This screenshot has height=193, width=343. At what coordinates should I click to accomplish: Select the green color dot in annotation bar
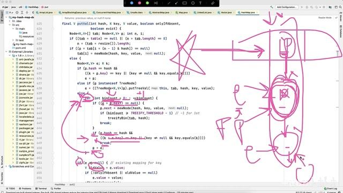(x=147, y=3)
